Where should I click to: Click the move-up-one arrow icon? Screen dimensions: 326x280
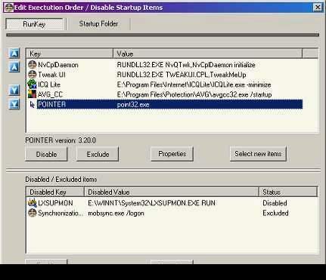(x=14, y=67)
